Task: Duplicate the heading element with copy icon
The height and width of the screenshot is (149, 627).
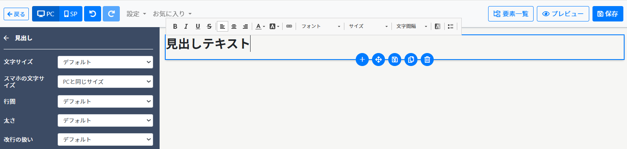Action: (x=411, y=60)
